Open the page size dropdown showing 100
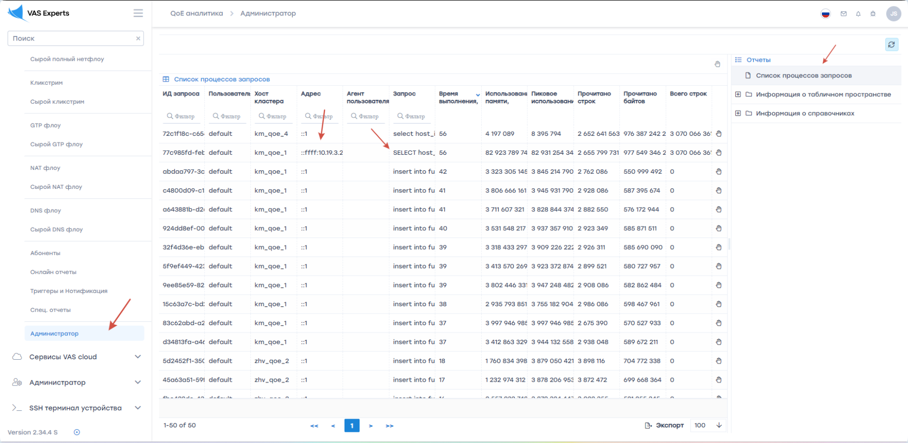The image size is (908, 443). coord(708,425)
